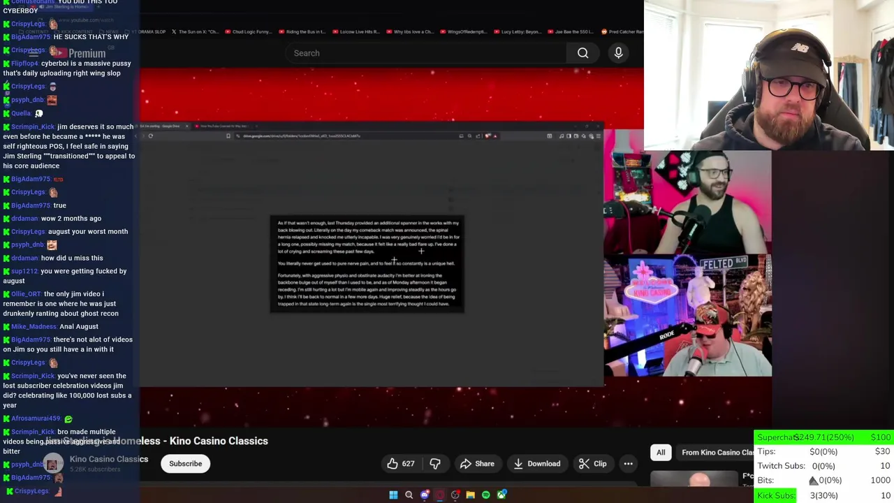894x503 pixels.
Task: Click chat username sup1212
Action: pyautogui.click(x=24, y=271)
